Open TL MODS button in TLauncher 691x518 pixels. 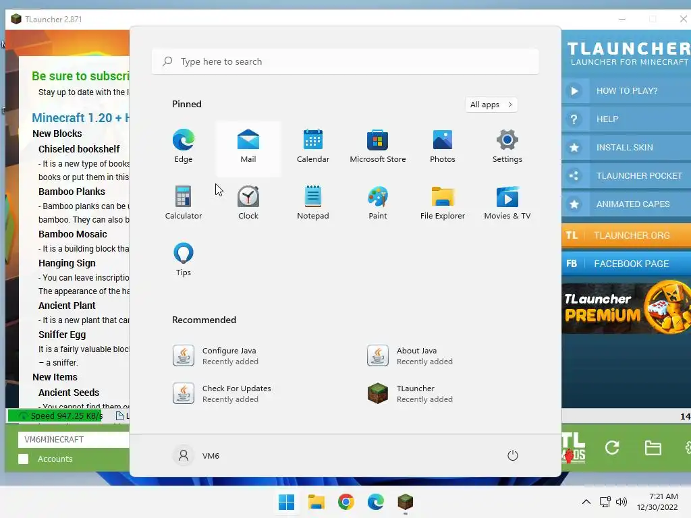point(574,448)
